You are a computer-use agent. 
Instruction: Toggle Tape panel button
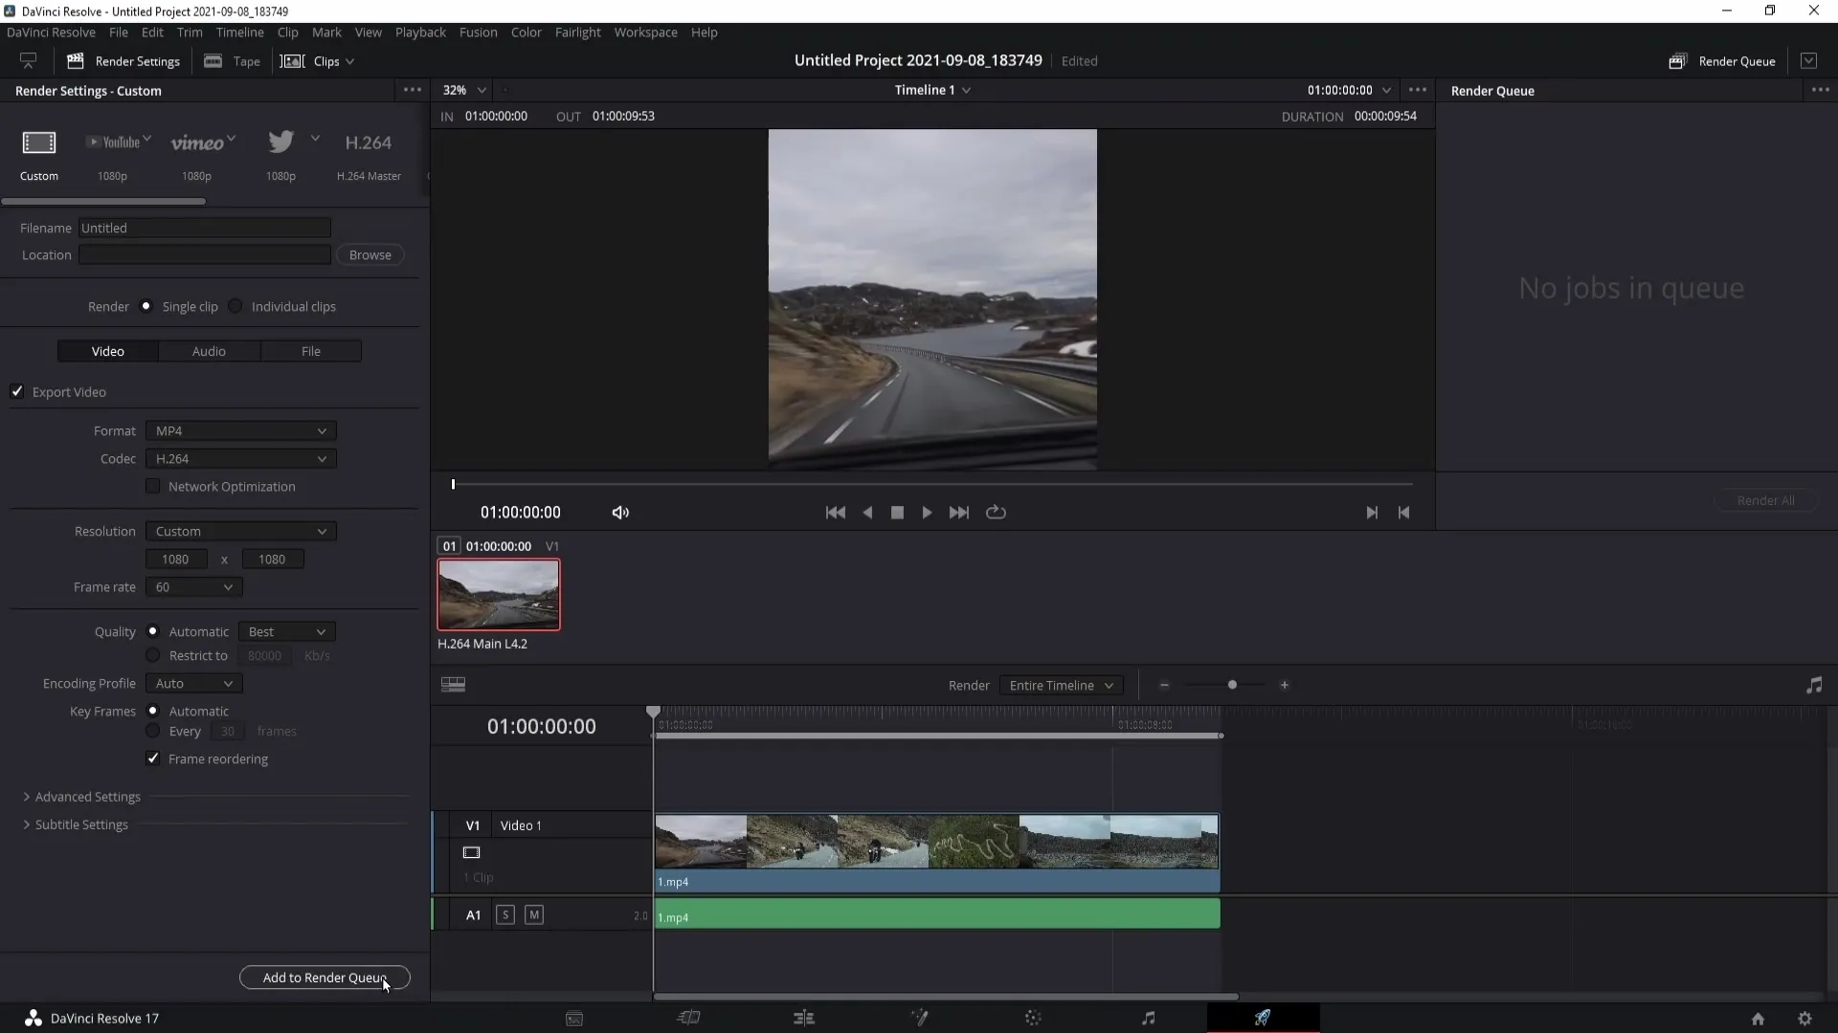[x=232, y=61]
